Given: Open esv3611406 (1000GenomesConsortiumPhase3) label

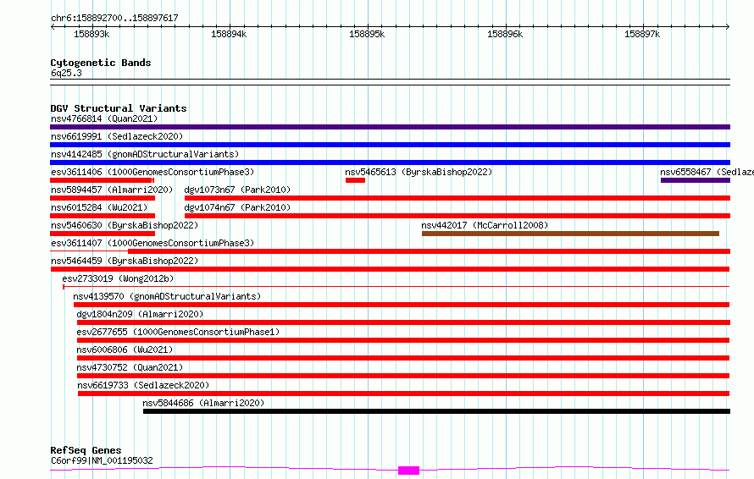Looking at the screenshot, I should point(152,172).
